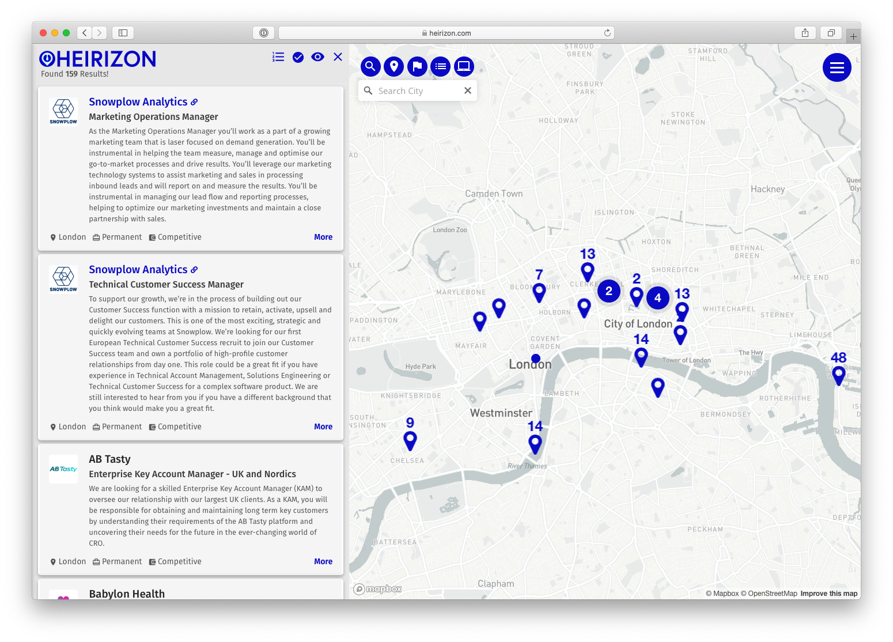Image resolution: width=893 pixels, height=642 pixels.
Task: Click the magnifier search button on the map
Action: (370, 66)
